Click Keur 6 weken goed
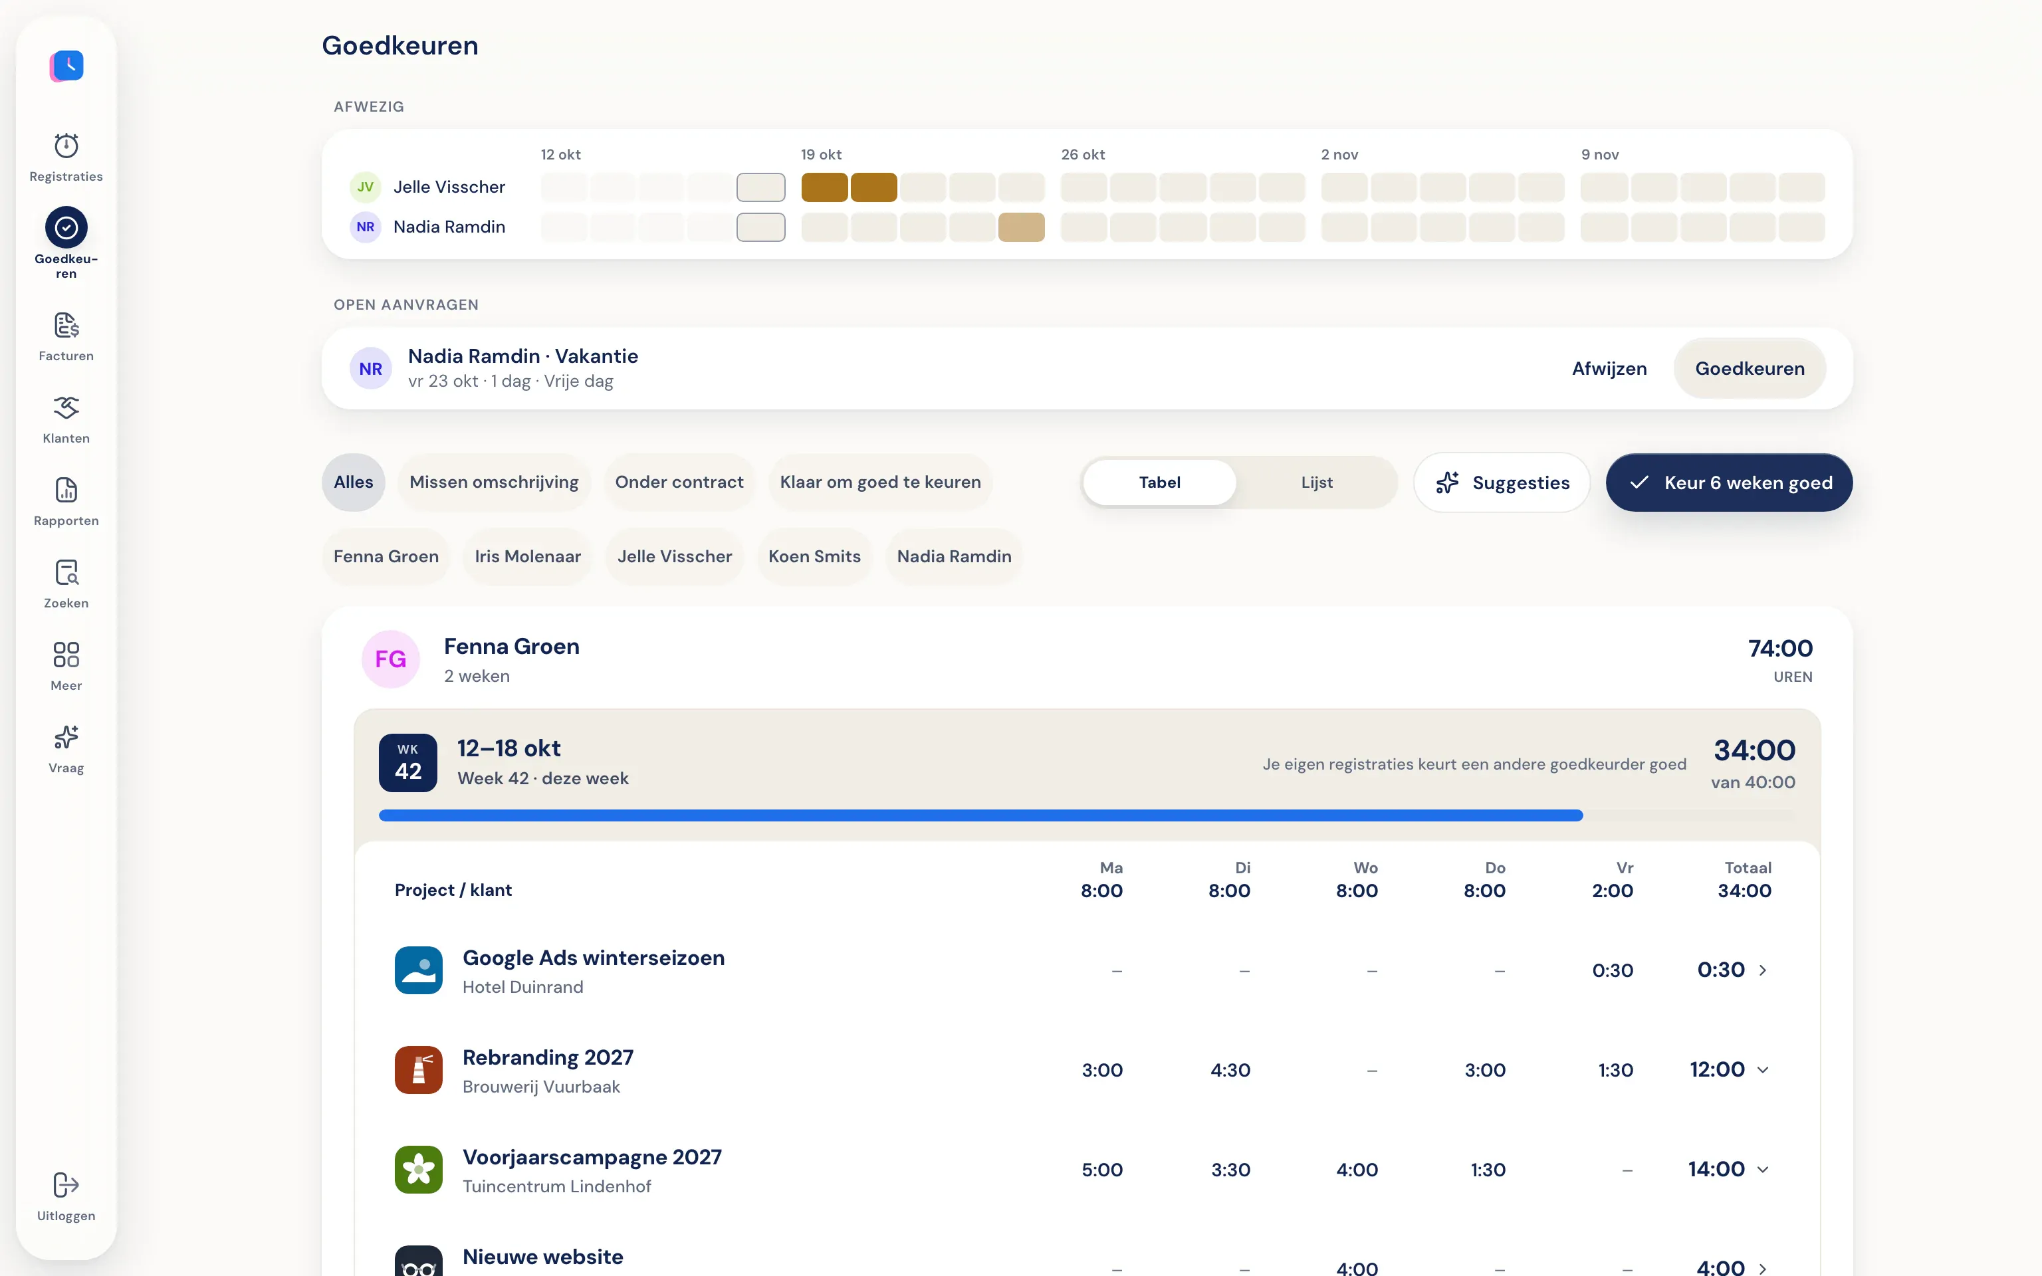 click(1729, 482)
